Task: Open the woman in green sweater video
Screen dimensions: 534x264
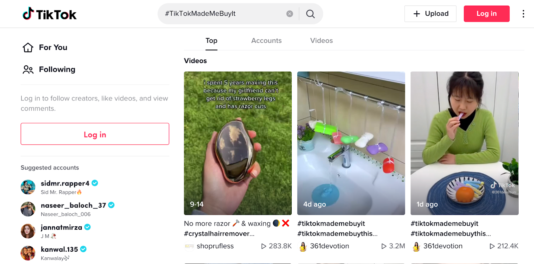Action: click(465, 143)
